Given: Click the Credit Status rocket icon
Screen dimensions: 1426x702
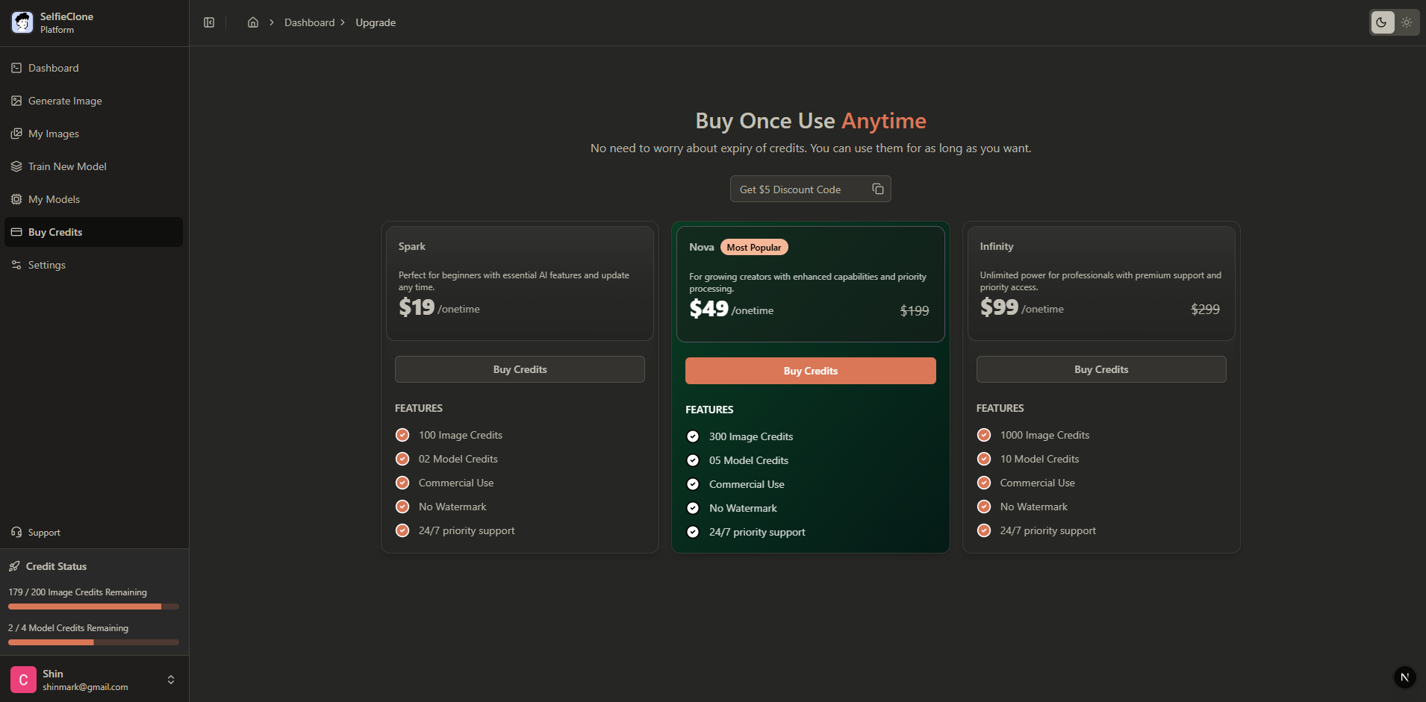Looking at the screenshot, I should pyautogui.click(x=14, y=566).
